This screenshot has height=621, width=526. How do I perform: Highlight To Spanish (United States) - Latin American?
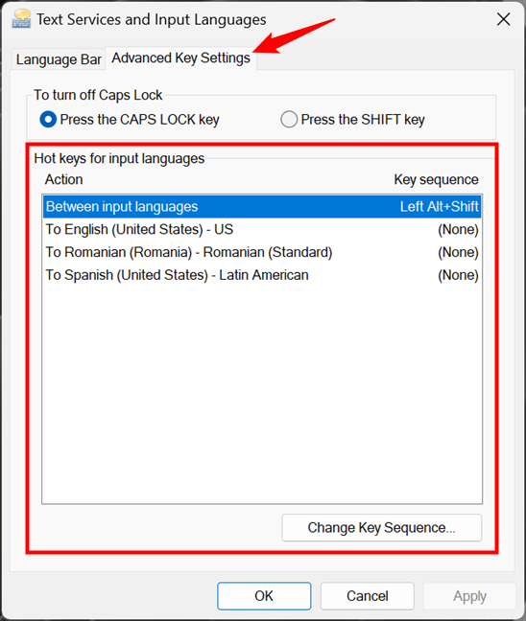click(262, 275)
